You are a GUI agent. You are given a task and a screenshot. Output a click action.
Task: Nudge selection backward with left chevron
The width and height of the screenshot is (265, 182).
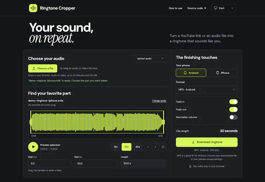148,147
